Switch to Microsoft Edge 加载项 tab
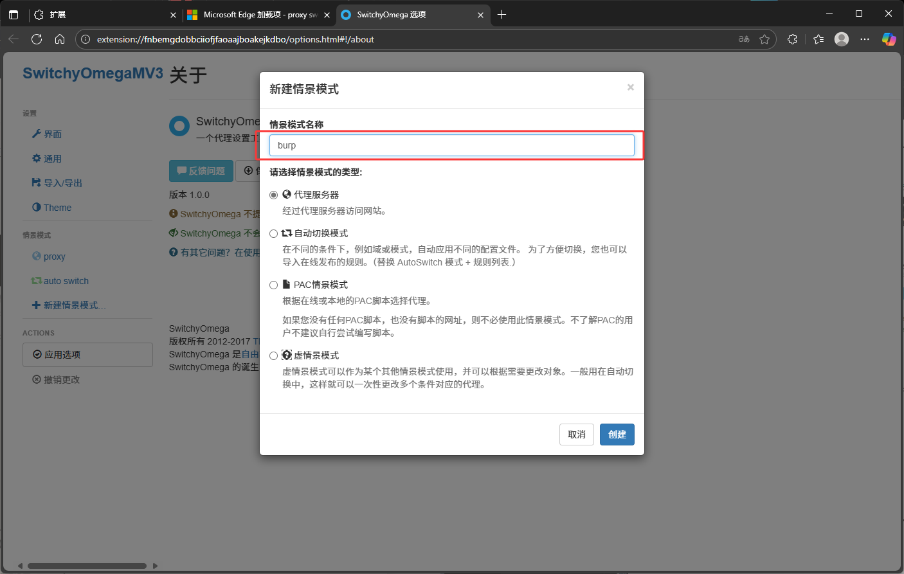 (258, 14)
